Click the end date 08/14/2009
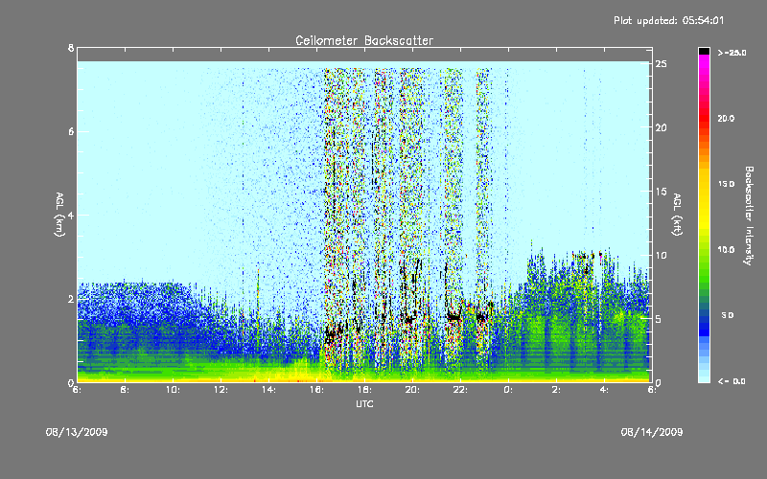 tap(652, 432)
